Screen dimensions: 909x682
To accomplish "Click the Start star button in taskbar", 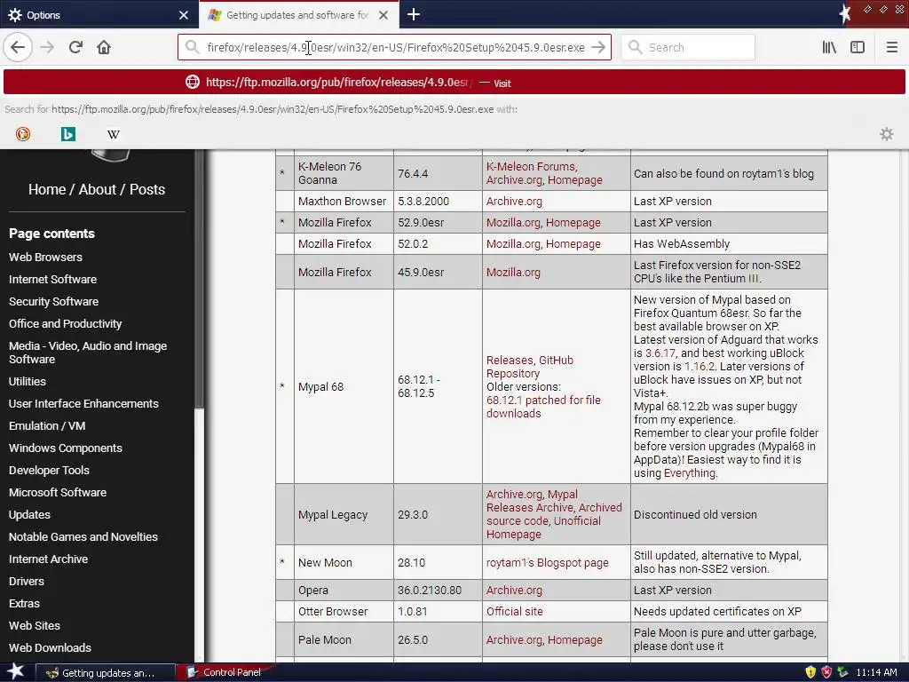I will tap(15, 672).
